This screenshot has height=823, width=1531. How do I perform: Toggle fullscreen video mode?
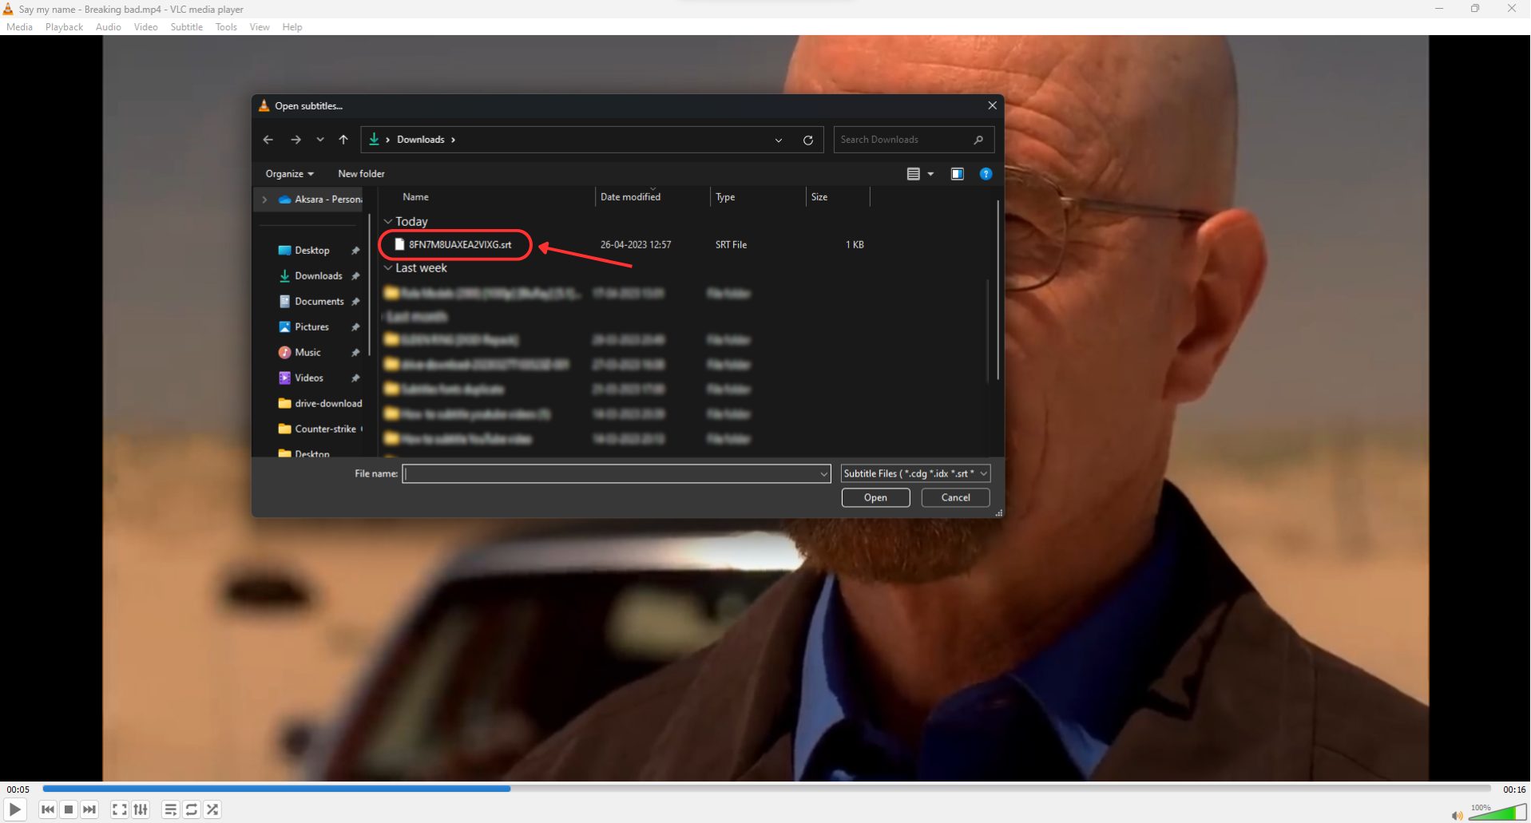point(120,809)
